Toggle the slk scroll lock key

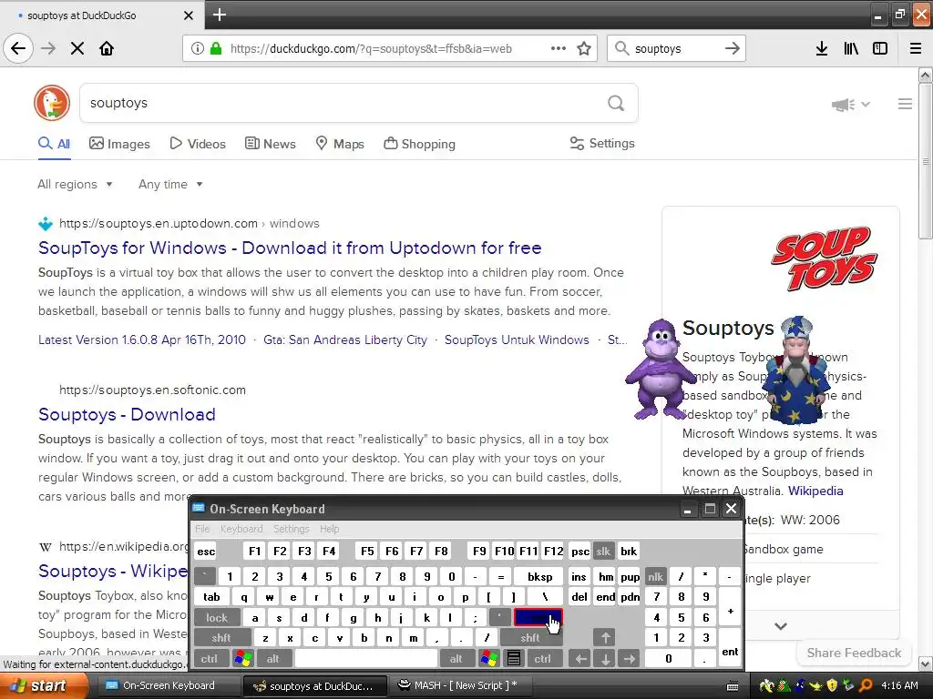[603, 551]
